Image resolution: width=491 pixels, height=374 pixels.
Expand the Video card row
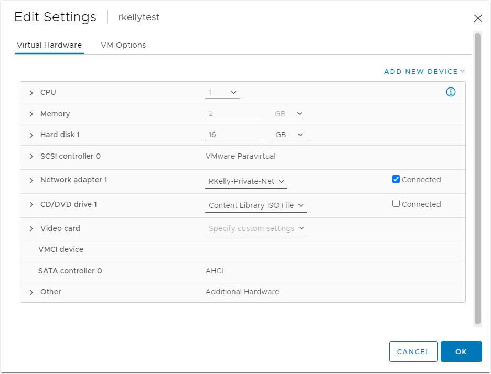coord(31,229)
